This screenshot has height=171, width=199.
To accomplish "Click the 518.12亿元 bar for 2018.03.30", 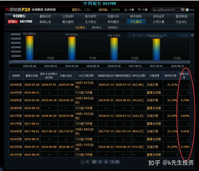I will point(114,49).
